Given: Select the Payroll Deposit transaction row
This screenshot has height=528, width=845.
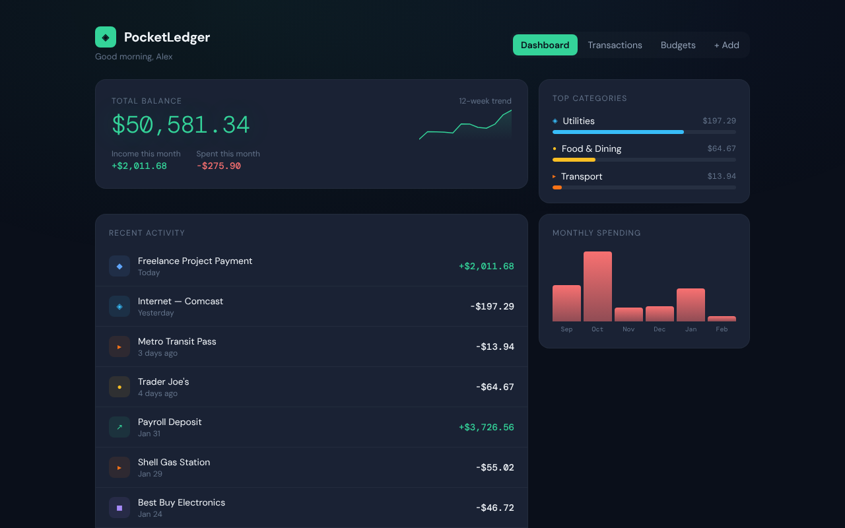Looking at the screenshot, I should (x=311, y=427).
